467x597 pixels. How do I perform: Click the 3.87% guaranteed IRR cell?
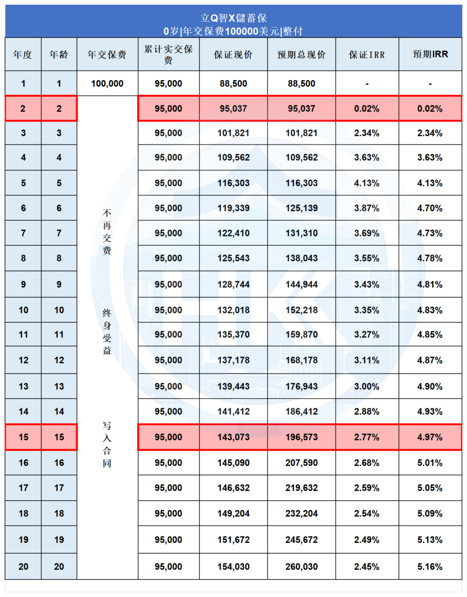(367, 208)
